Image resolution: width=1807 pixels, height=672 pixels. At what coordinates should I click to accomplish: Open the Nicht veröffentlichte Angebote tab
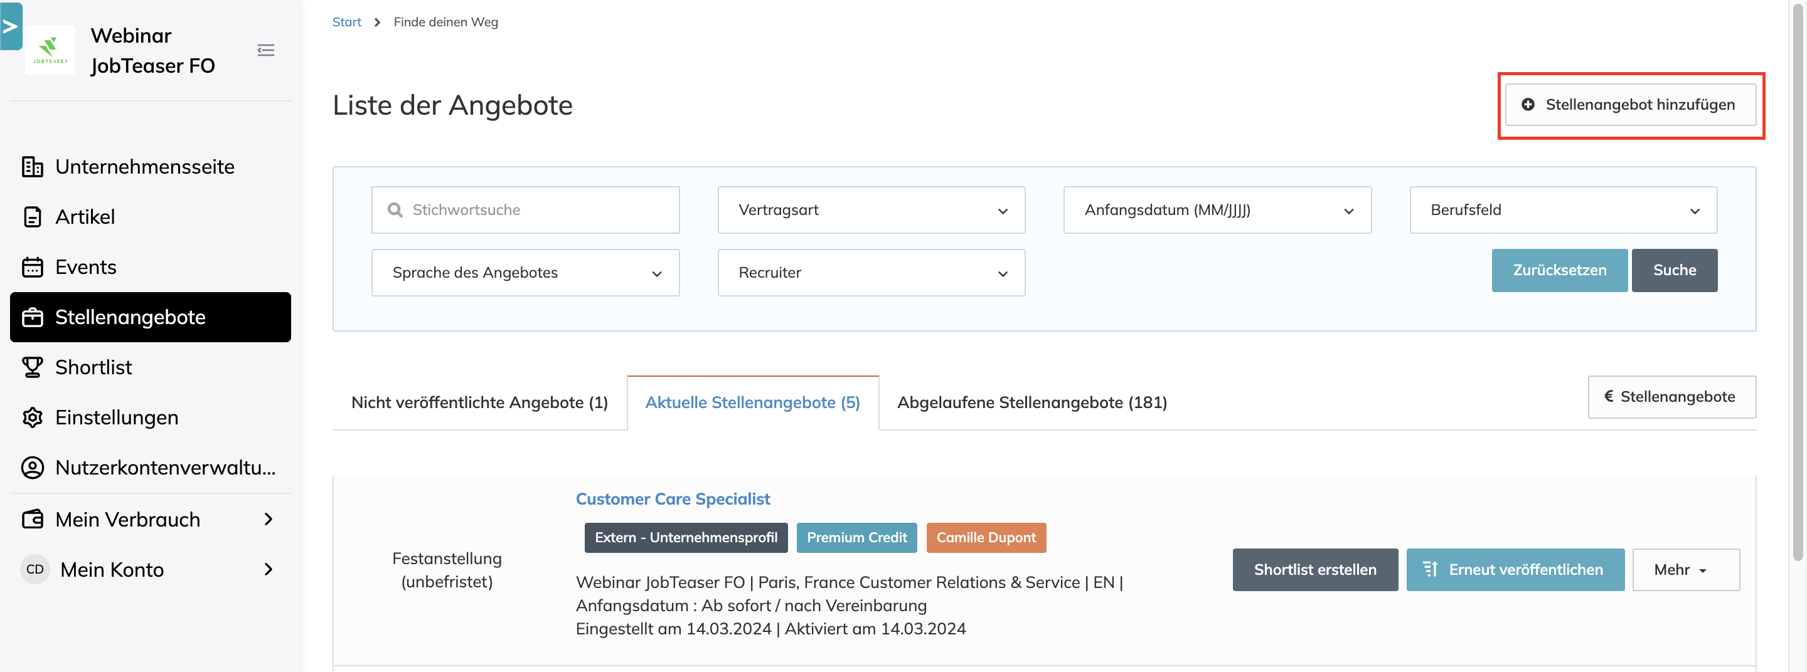coord(479,402)
